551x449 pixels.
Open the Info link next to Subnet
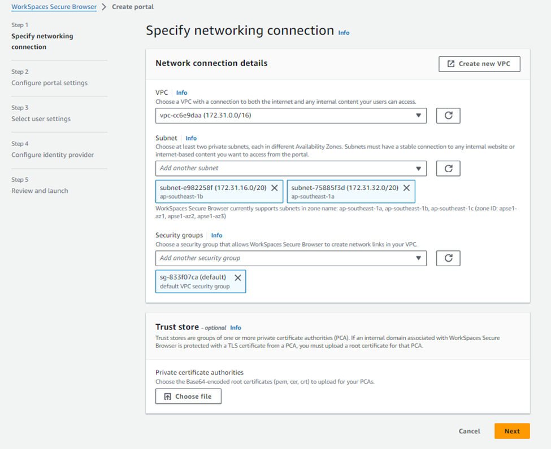coord(191,138)
